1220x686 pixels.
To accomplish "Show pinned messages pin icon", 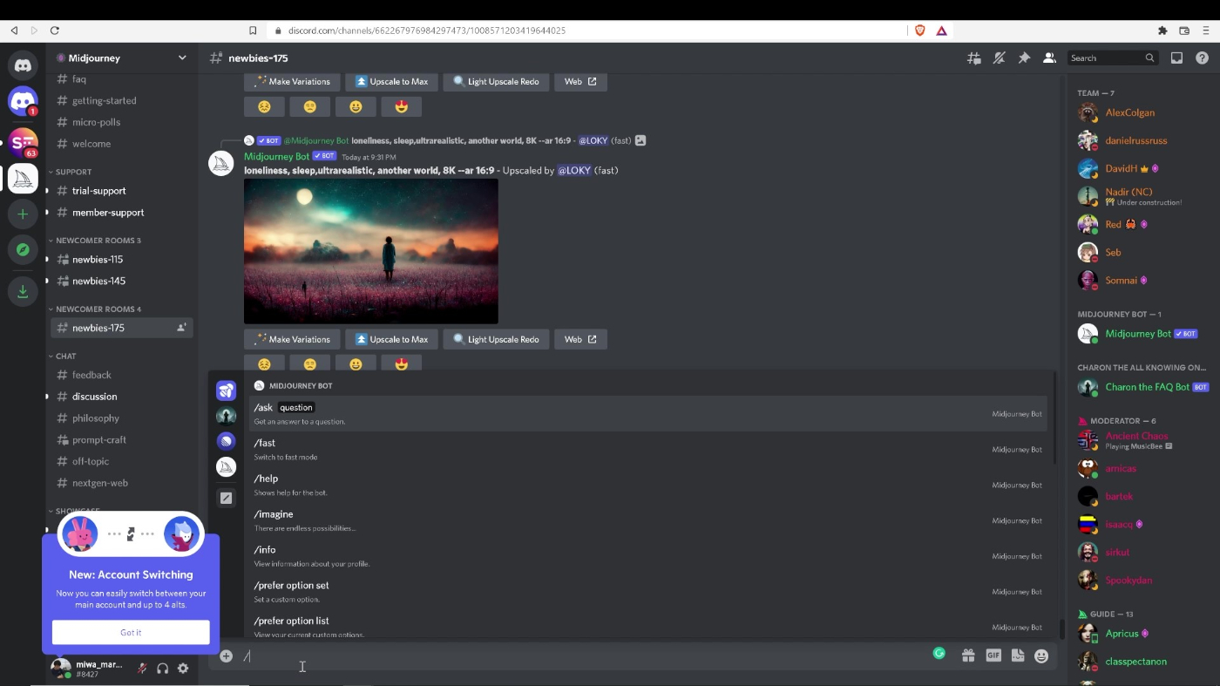I will [1024, 58].
